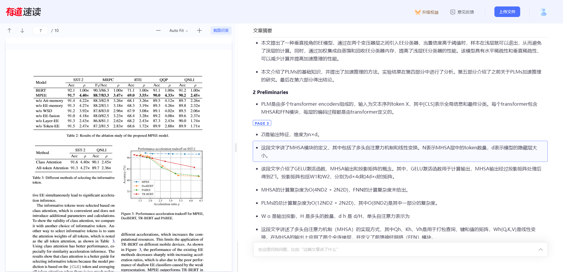Zoom in with the plus icon

[x=199, y=30]
